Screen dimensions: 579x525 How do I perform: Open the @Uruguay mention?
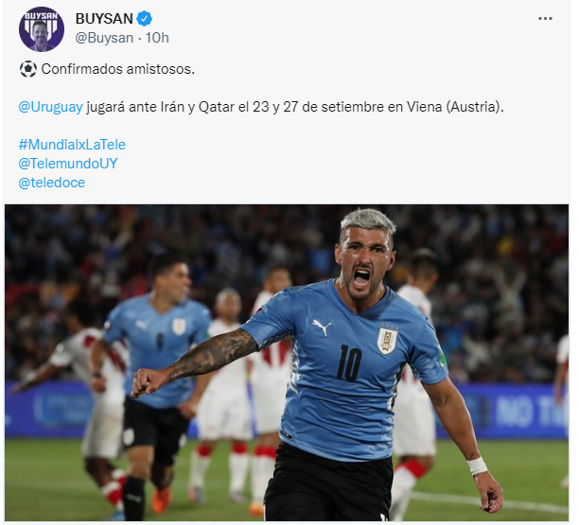[50, 107]
